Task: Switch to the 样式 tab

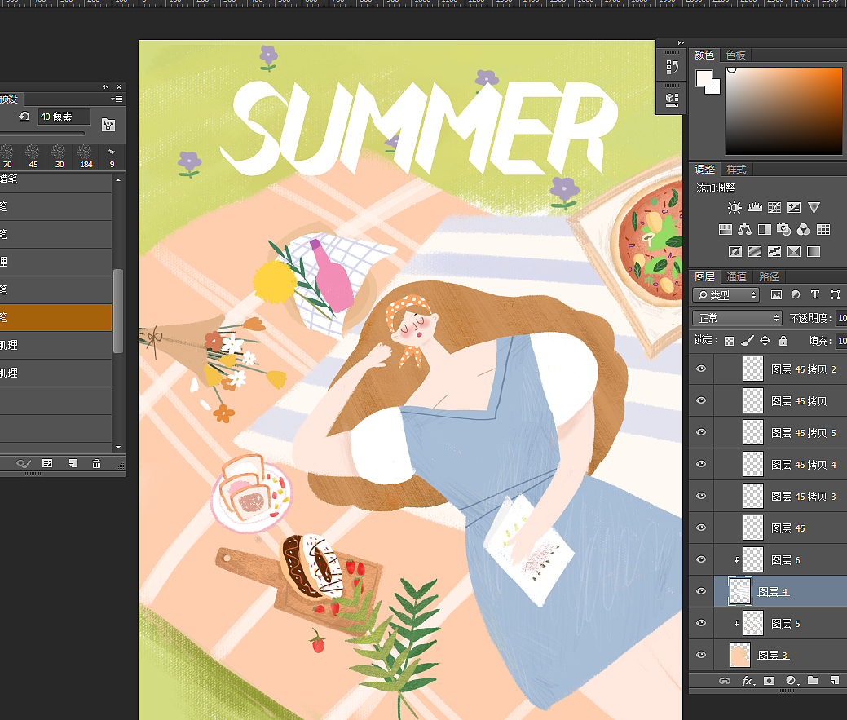Action: (x=735, y=169)
